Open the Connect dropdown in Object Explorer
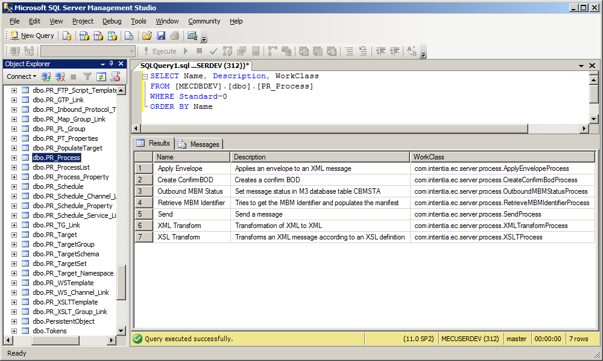The height and width of the screenshot is (361, 603). coord(21,76)
